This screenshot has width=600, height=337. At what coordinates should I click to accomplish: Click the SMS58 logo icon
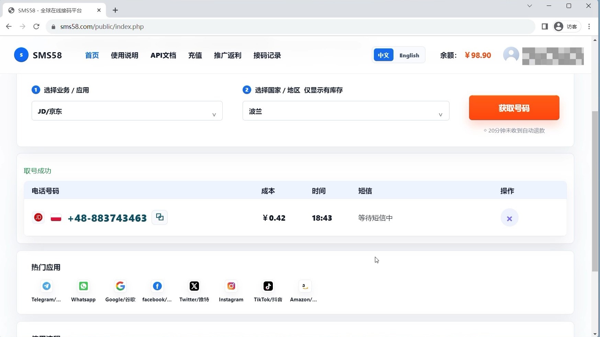click(x=21, y=55)
